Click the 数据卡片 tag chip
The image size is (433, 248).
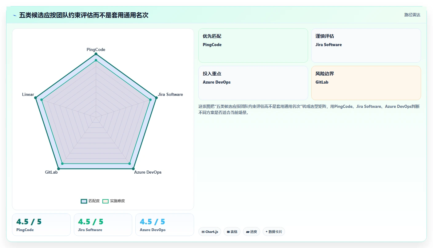click(x=274, y=232)
